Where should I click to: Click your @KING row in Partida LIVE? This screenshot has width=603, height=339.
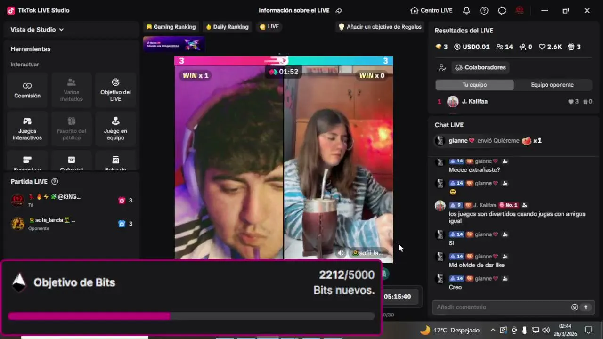72,200
